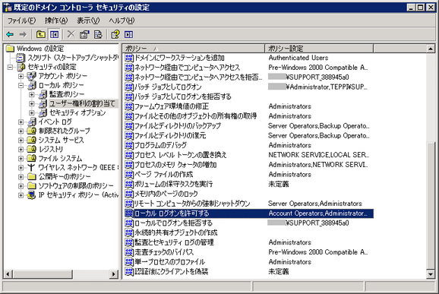The width and height of the screenshot is (439, 294).
Task: Click the ワイヤレス ネットワーク antenna icon
Action: click(31, 168)
